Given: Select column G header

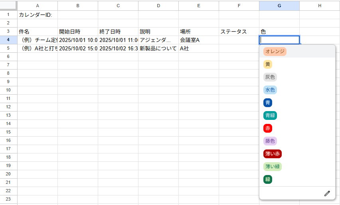Looking at the screenshot, I should pos(279,6).
